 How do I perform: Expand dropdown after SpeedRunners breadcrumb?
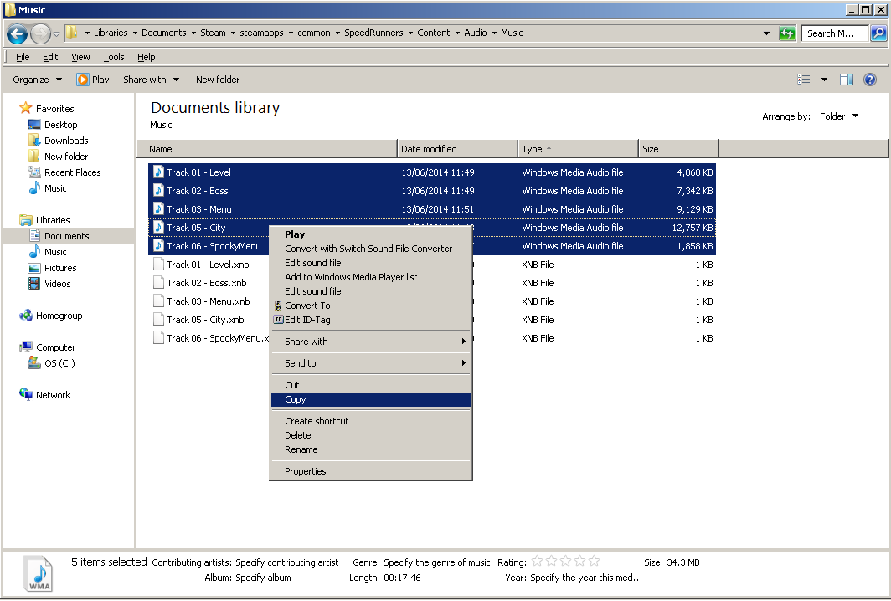[x=410, y=33]
